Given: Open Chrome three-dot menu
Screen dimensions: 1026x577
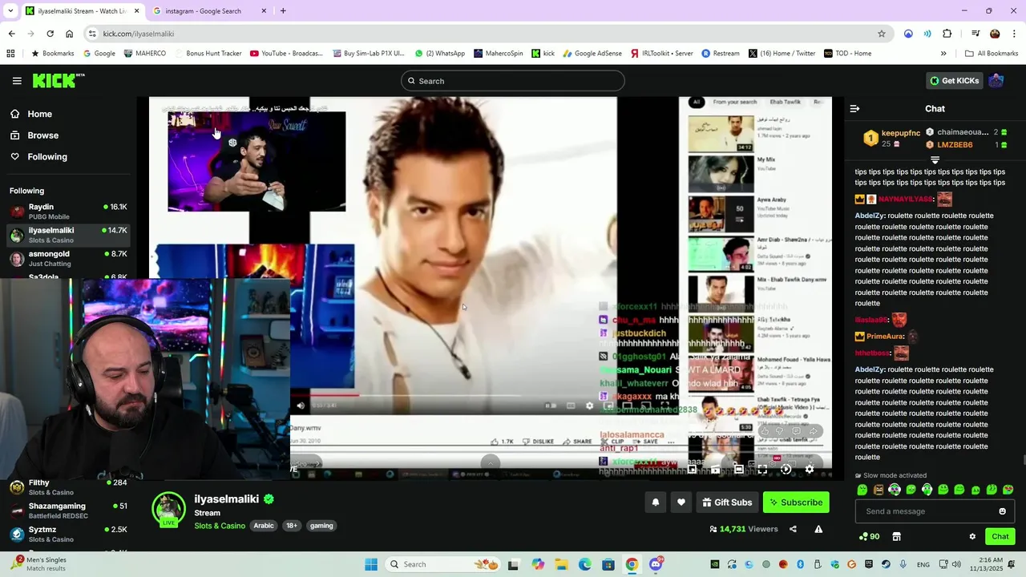Looking at the screenshot, I should point(1014,34).
